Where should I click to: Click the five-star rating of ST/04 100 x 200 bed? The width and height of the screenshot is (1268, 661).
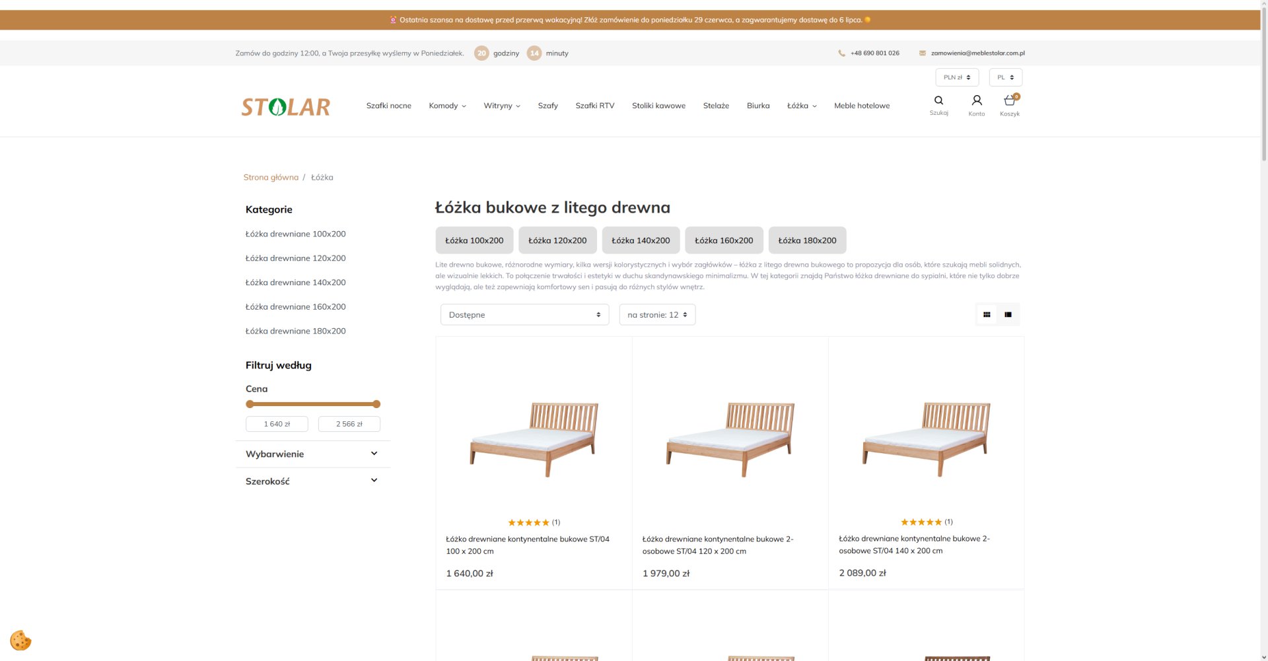click(x=528, y=522)
